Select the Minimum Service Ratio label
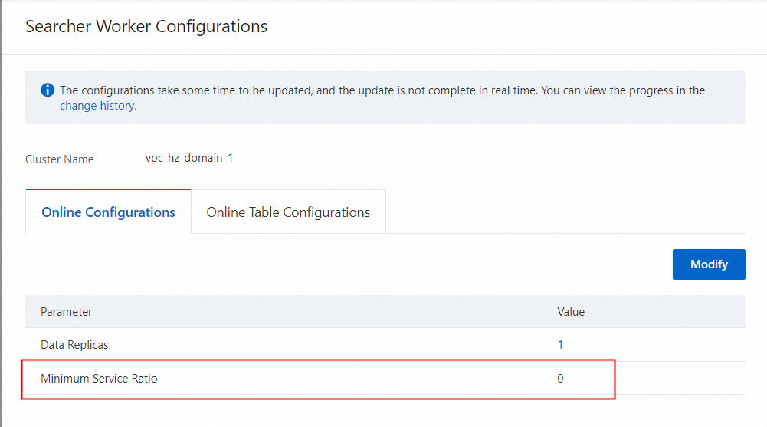The width and height of the screenshot is (767, 427). point(99,378)
